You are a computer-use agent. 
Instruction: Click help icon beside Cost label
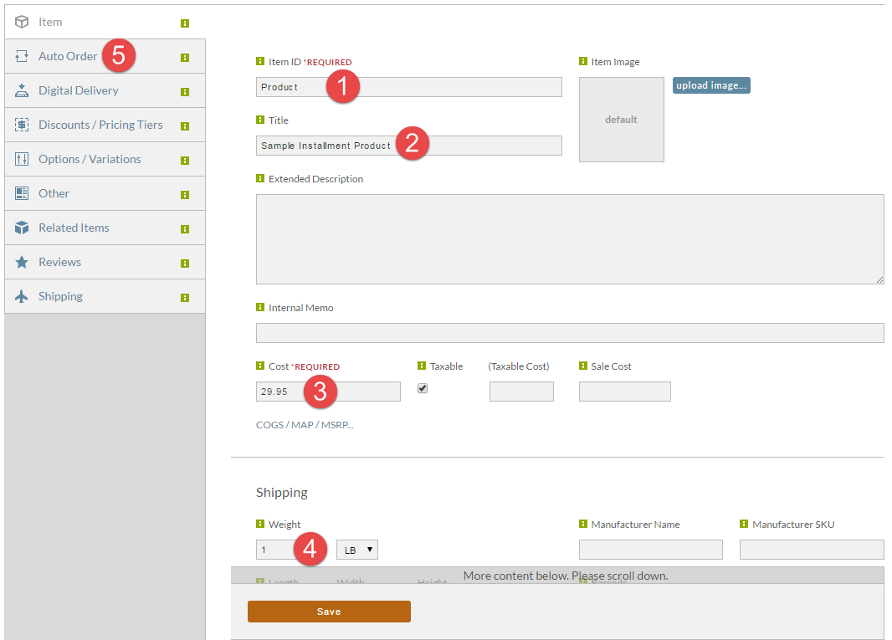[x=260, y=366]
